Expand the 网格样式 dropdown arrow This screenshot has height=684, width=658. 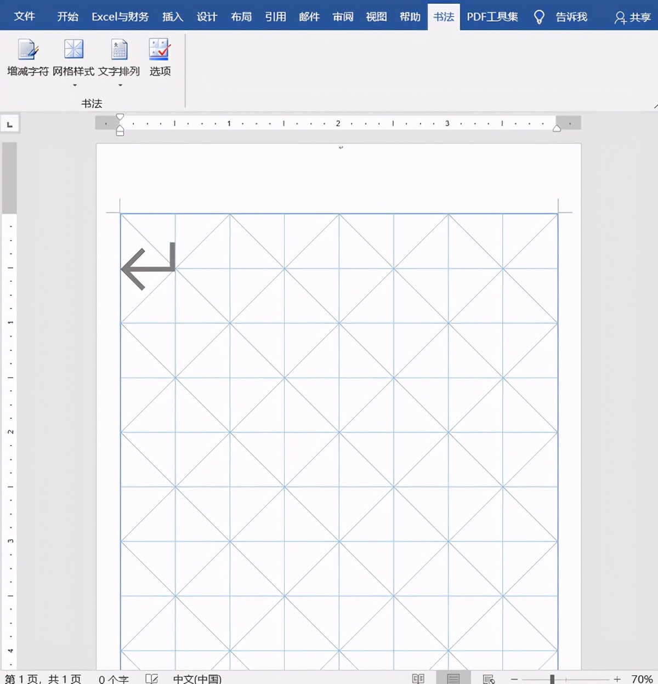[75, 86]
